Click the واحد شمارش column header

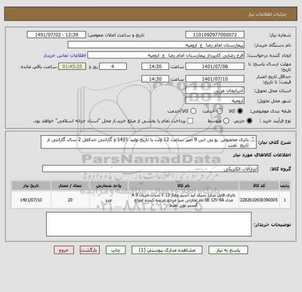pos(109,186)
